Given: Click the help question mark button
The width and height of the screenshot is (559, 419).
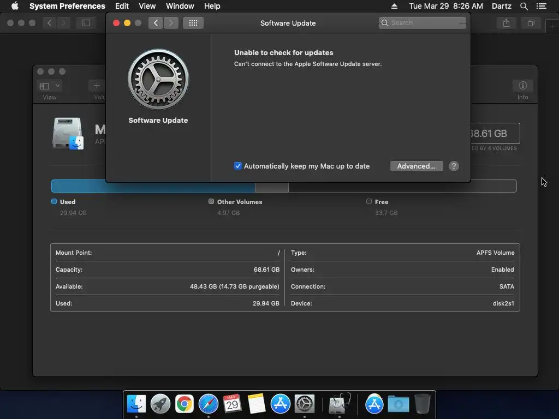Looking at the screenshot, I should [x=454, y=166].
